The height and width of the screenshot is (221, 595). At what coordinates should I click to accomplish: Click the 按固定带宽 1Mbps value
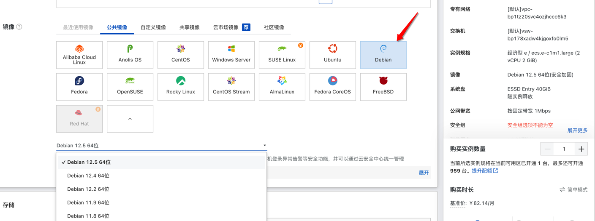tap(529, 111)
